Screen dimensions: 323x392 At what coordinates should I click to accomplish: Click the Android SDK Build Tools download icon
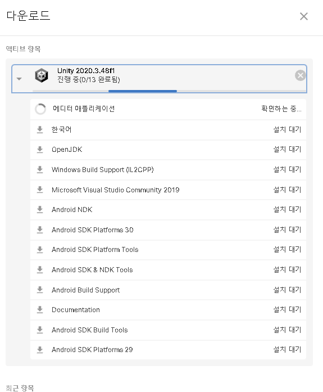[x=40, y=330]
